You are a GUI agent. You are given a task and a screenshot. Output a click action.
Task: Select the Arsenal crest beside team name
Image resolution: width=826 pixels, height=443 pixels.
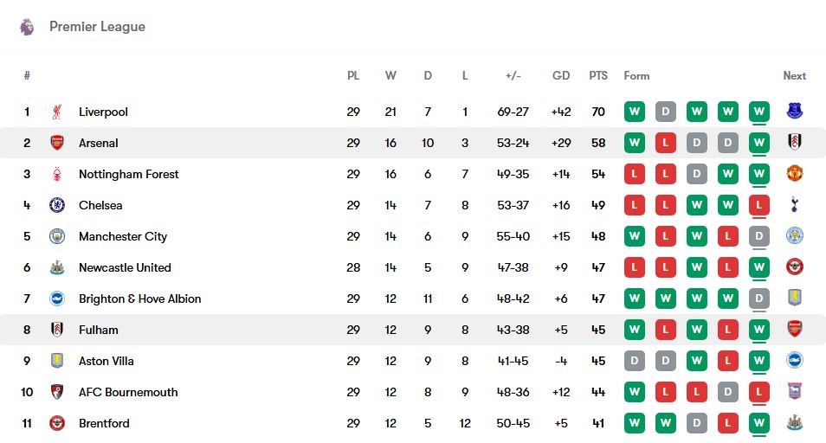click(57, 143)
